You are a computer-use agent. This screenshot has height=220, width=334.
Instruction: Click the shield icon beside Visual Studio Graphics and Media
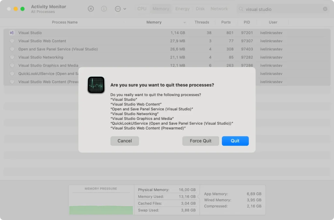12,65
